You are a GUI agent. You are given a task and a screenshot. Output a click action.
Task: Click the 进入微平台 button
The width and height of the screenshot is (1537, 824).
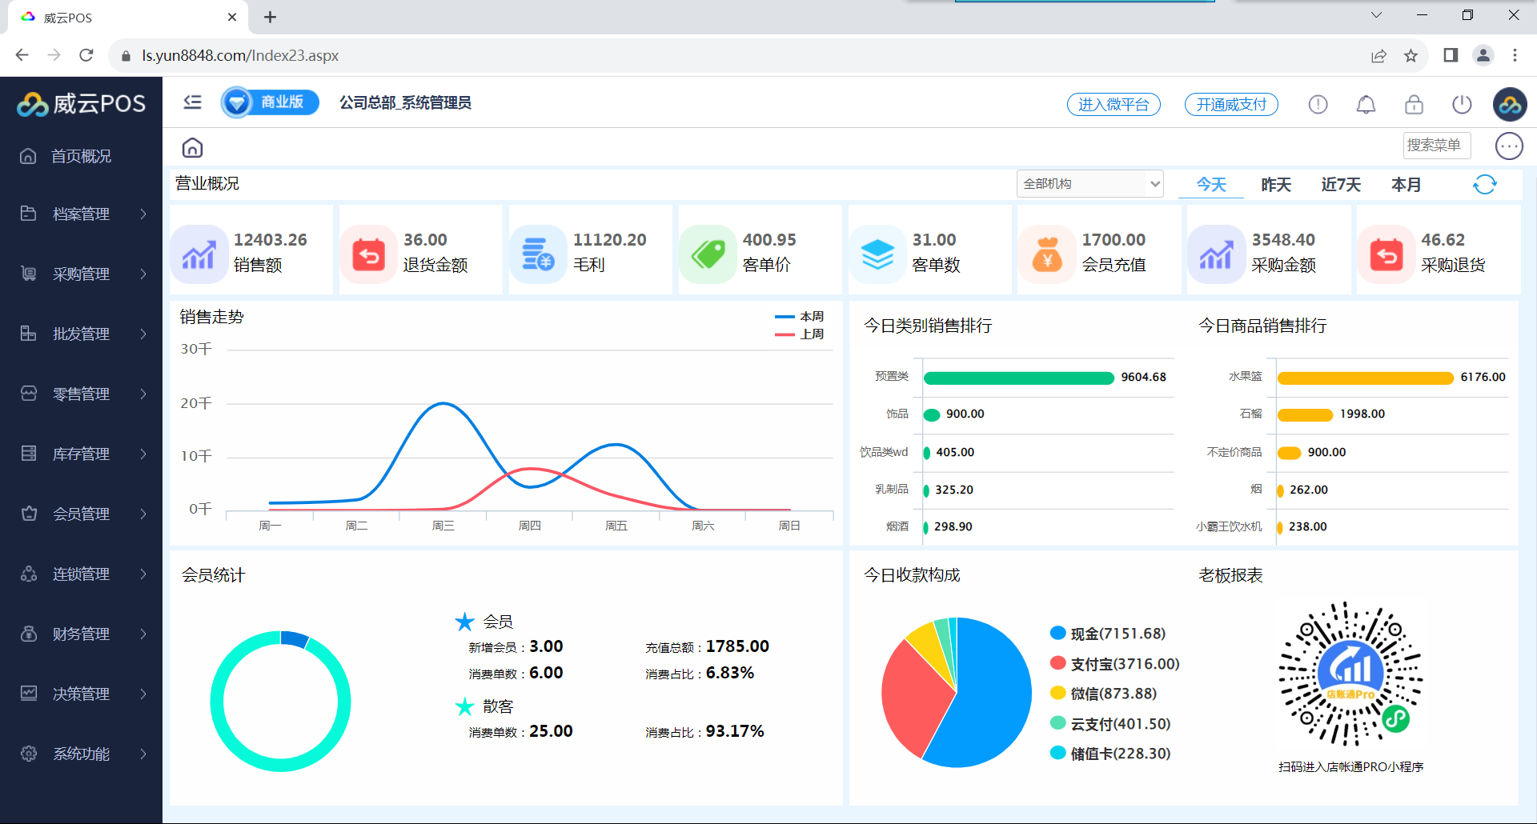tap(1114, 105)
